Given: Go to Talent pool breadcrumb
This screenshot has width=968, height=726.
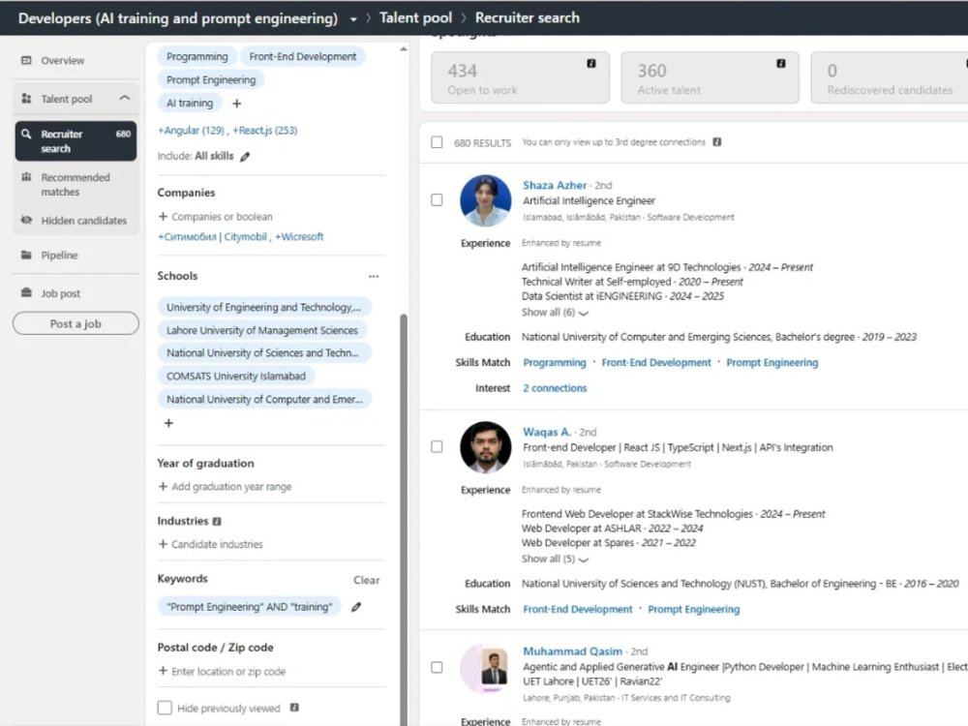Looking at the screenshot, I should click(415, 17).
